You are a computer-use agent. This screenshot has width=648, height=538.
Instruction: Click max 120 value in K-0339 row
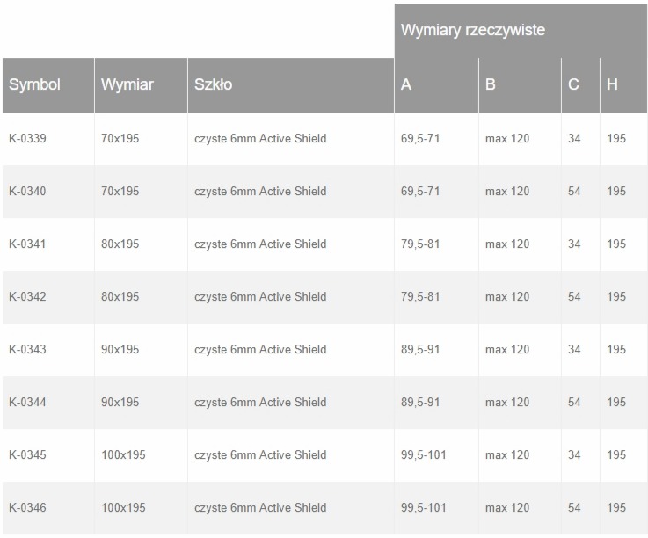[507, 139]
